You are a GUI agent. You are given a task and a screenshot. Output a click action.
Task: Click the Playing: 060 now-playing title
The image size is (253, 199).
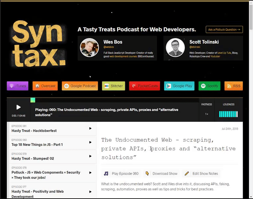click(107, 112)
